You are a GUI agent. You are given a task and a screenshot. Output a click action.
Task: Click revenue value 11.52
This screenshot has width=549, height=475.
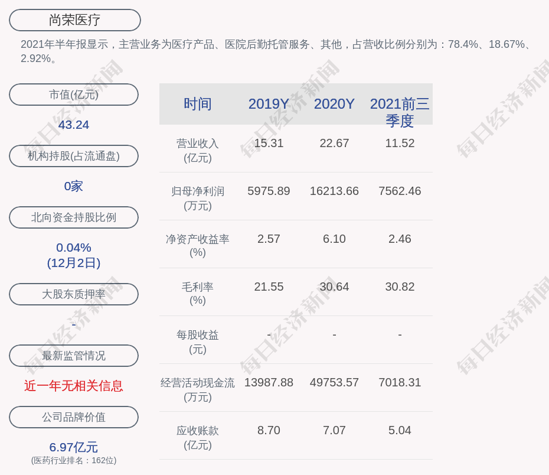(x=400, y=144)
